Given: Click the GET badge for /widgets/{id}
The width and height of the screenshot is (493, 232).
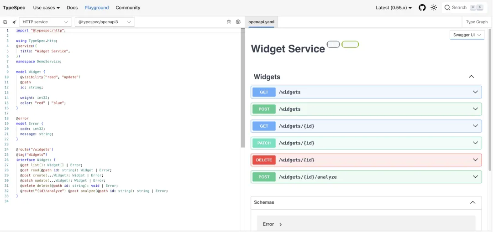Looking at the screenshot, I should (x=264, y=126).
